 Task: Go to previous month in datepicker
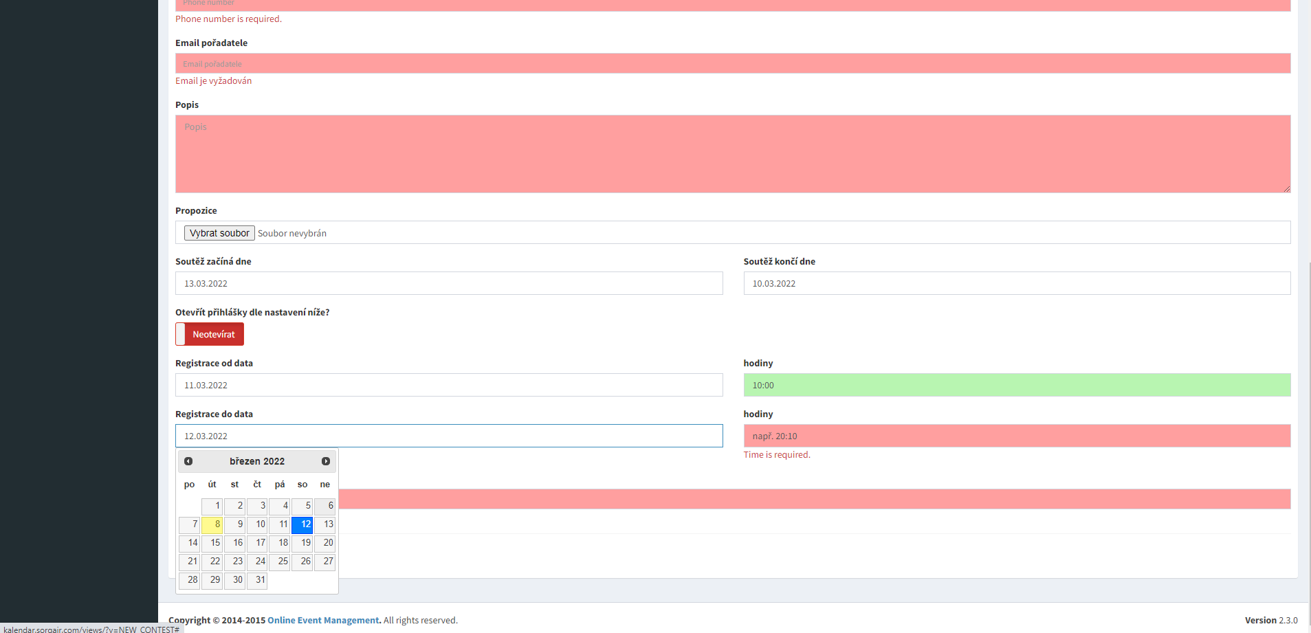[x=188, y=461]
